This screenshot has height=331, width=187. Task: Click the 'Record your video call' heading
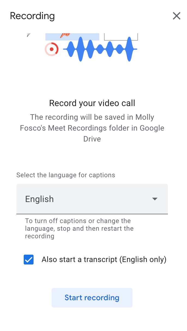click(x=92, y=103)
